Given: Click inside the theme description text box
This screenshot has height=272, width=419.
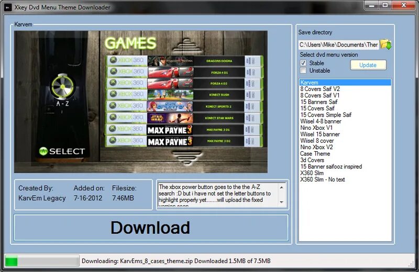Looking at the screenshot, I should (x=218, y=195).
